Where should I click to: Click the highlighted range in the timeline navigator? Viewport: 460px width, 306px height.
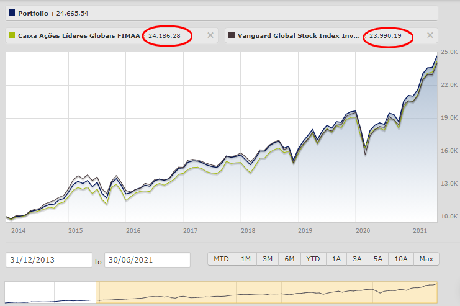[267, 292]
